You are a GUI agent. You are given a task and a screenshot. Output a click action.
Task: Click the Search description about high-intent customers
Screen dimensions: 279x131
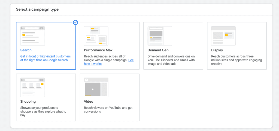click(46, 58)
